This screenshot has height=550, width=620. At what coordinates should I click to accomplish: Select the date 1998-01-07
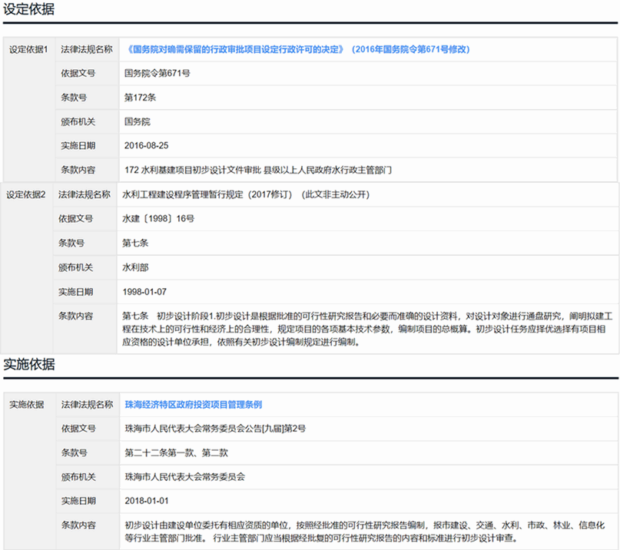[144, 292]
